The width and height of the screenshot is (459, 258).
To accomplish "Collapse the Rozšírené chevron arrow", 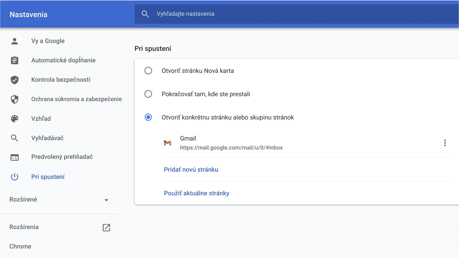I will click(x=106, y=199).
